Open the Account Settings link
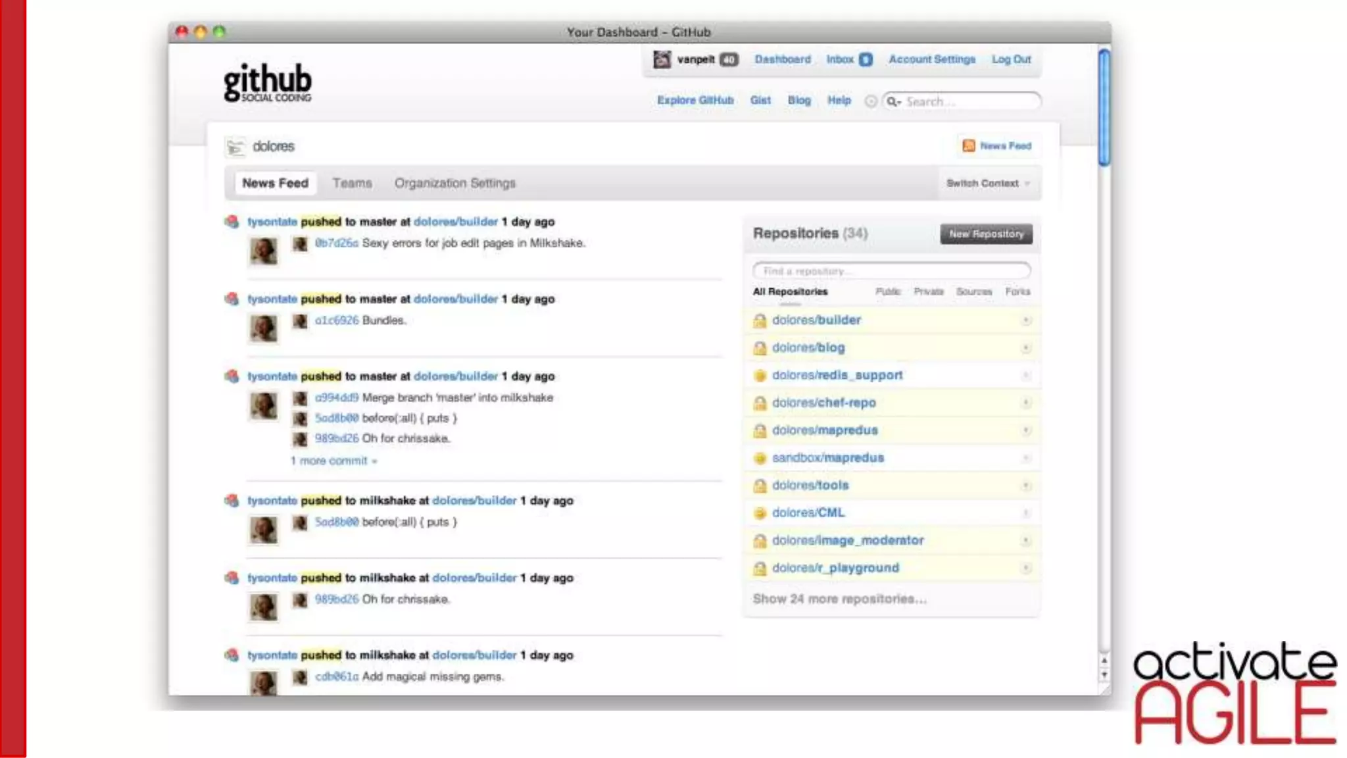Screen dimensions: 1347x758 click(x=931, y=59)
